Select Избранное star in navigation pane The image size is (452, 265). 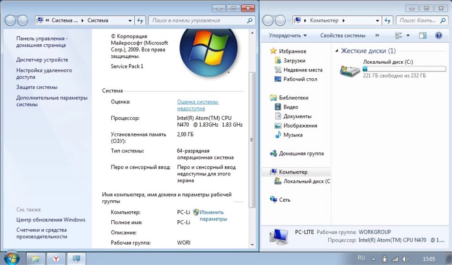coord(273,51)
